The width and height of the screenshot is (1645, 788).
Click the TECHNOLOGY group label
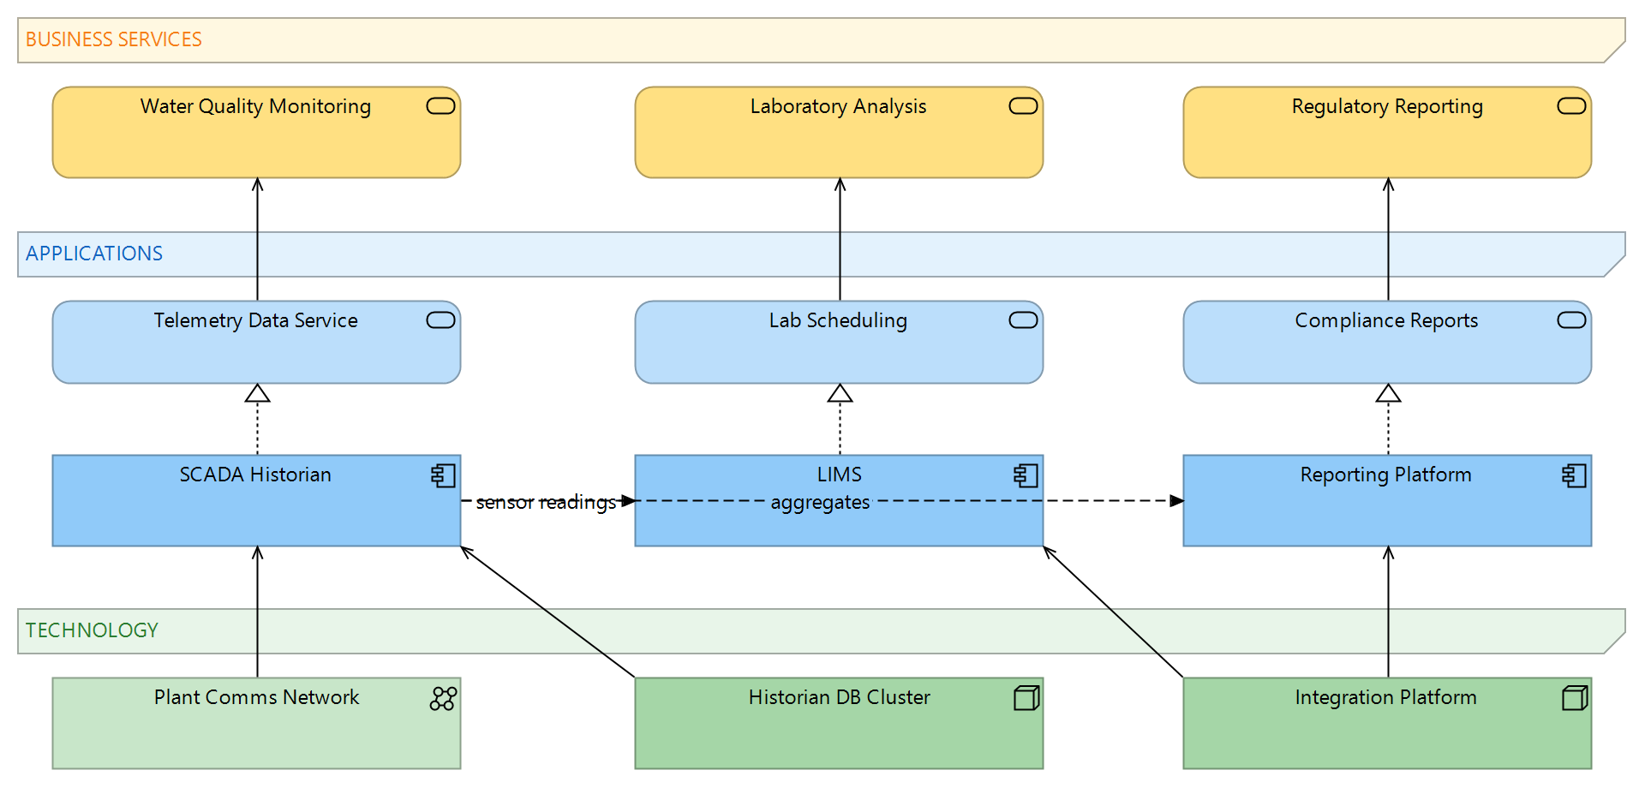(x=92, y=631)
